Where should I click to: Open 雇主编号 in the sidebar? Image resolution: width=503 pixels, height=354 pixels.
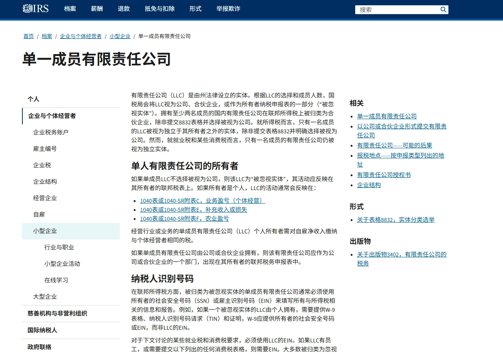[71, 149]
